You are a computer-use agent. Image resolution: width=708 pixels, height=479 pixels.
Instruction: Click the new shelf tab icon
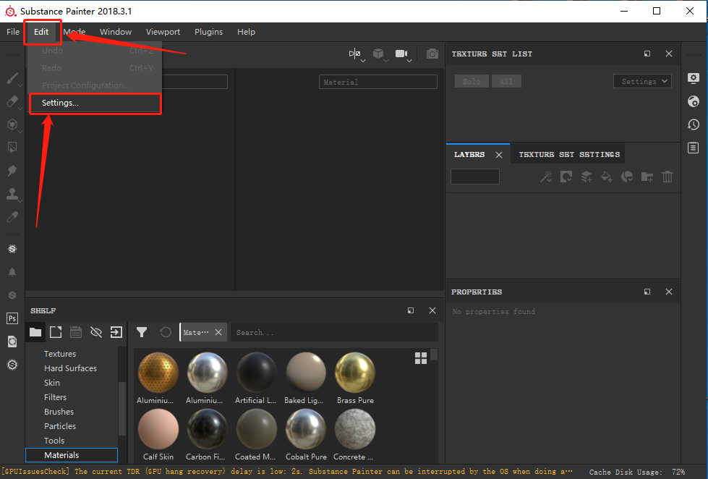[x=56, y=333]
